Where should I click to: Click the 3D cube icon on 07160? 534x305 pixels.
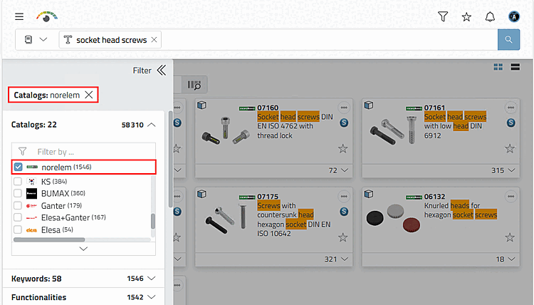click(201, 105)
